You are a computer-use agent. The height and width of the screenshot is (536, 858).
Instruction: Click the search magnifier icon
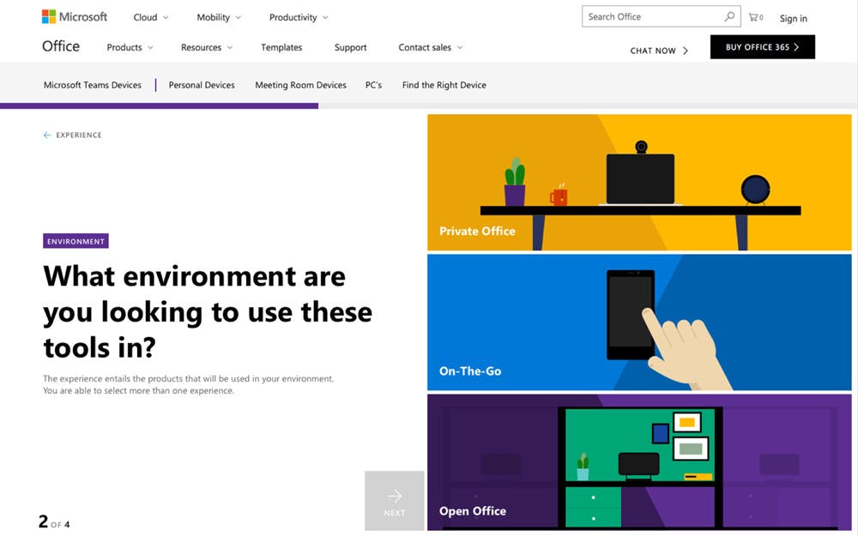click(729, 16)
